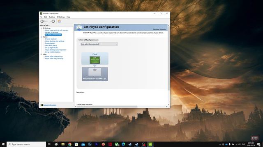Open View HDCP status task
Image resolution: width=263 pixels, height=147 pixels.
pos(51,45)
